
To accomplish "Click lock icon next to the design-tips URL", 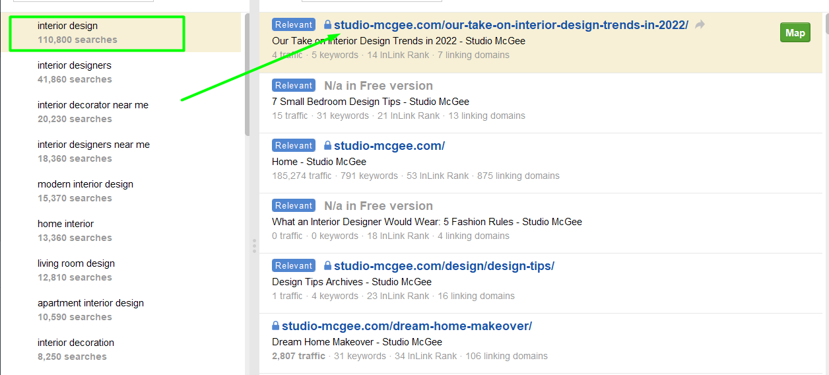I will click(327, 266).
